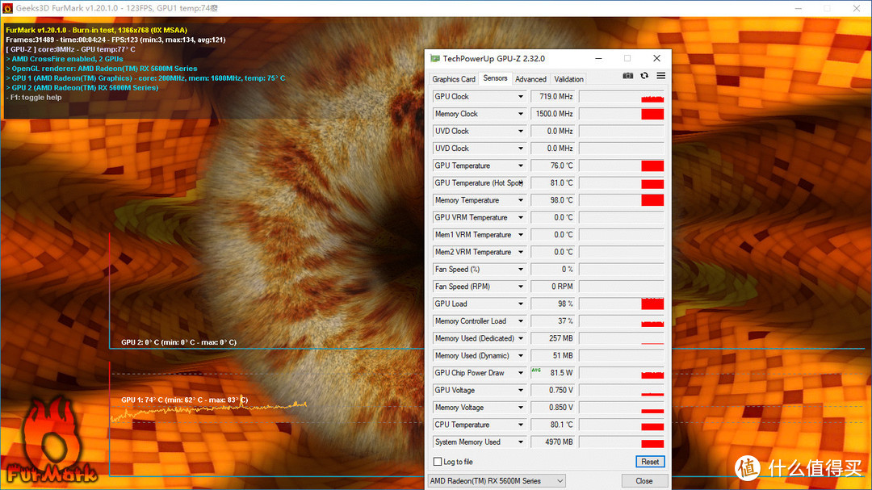Viewport: 872px width, 490px height.
Task: Click the FurMark 'F1: toggle help' text
Action: [36, 98]
